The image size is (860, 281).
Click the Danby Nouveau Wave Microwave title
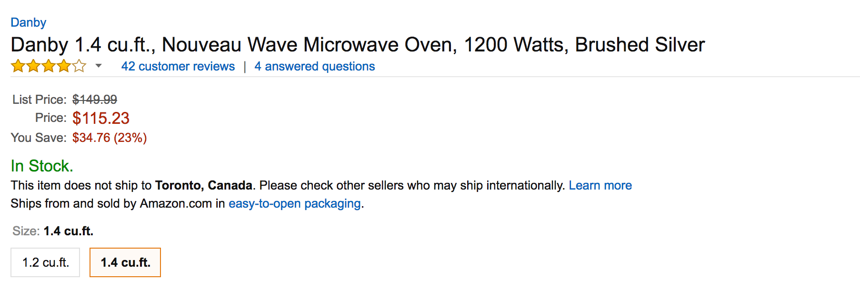(357, 45)
